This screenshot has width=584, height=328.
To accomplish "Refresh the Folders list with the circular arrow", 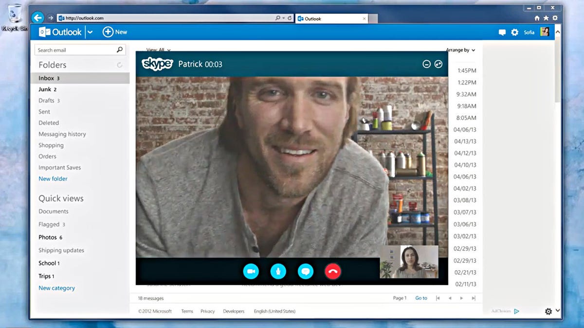I will [x=120, y=65].
